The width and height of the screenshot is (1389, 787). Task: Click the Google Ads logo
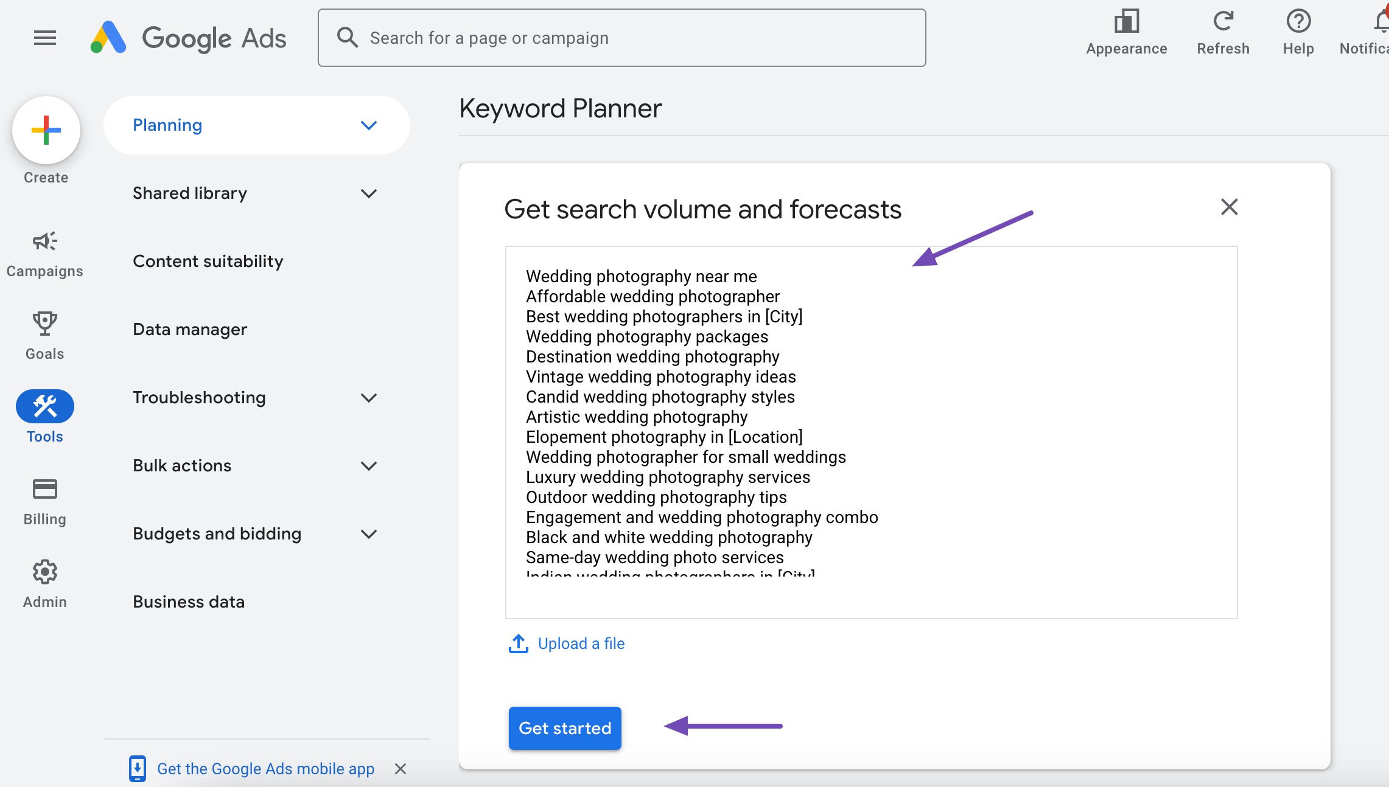pyautogui.click(x=188, y=38)
